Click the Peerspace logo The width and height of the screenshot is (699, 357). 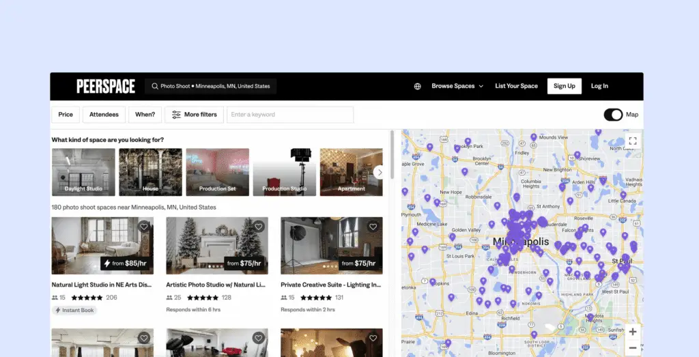click(x=106, y=86)
